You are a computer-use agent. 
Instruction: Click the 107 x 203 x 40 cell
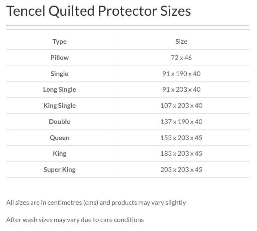click(181, 106)
